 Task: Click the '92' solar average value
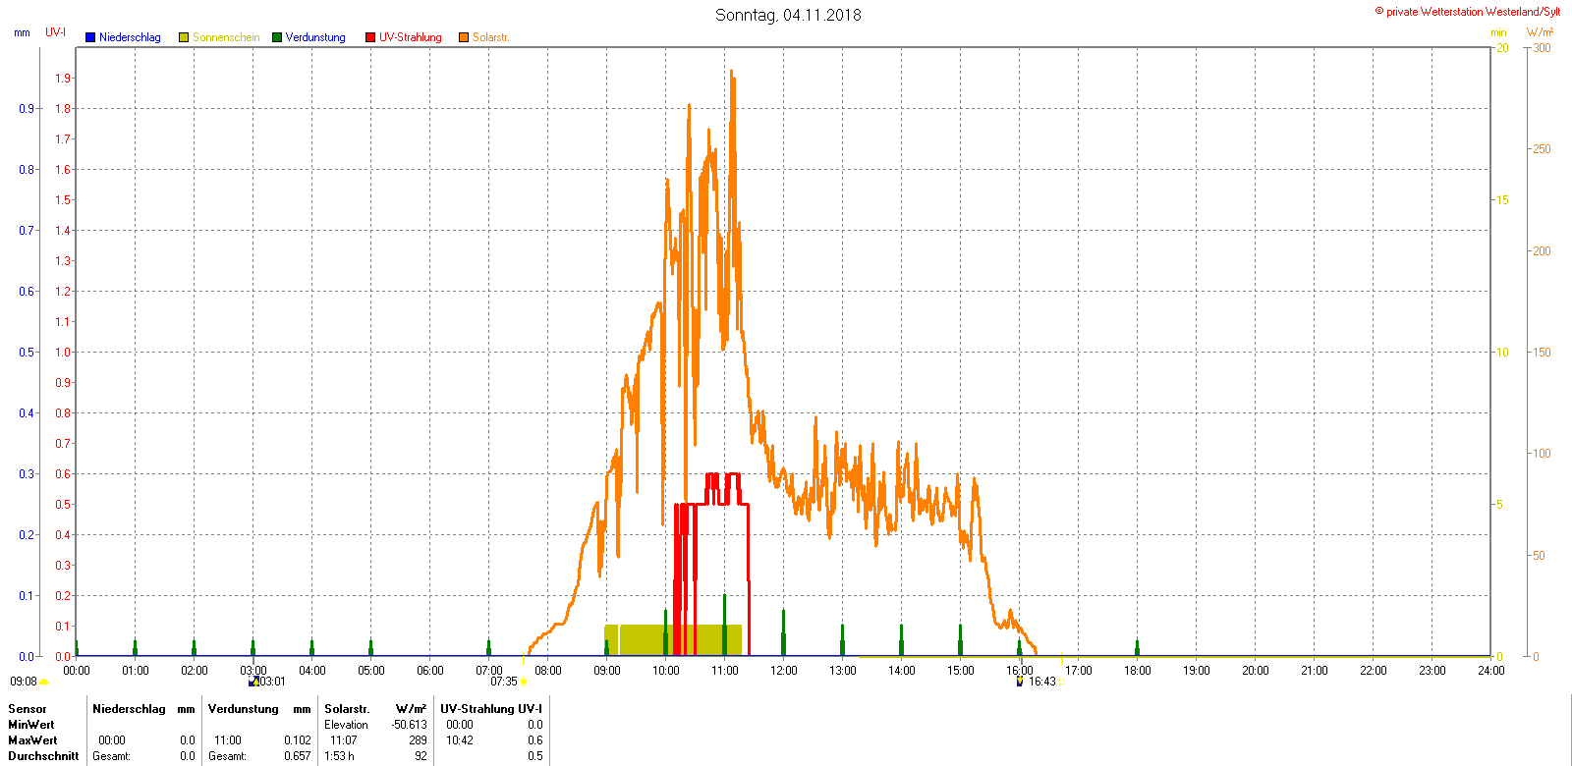click(421, 756)
